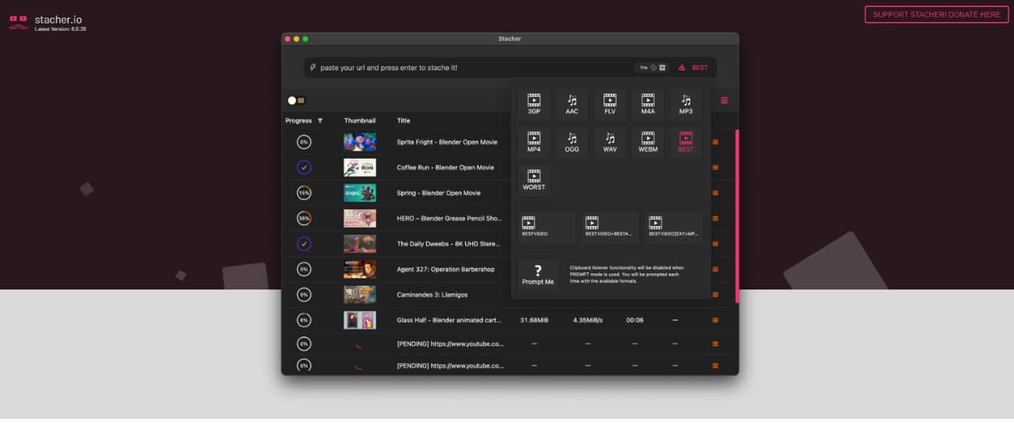1014x431 pixels.
Task: Click the pink download icon beside BEST
Action: 682,67
